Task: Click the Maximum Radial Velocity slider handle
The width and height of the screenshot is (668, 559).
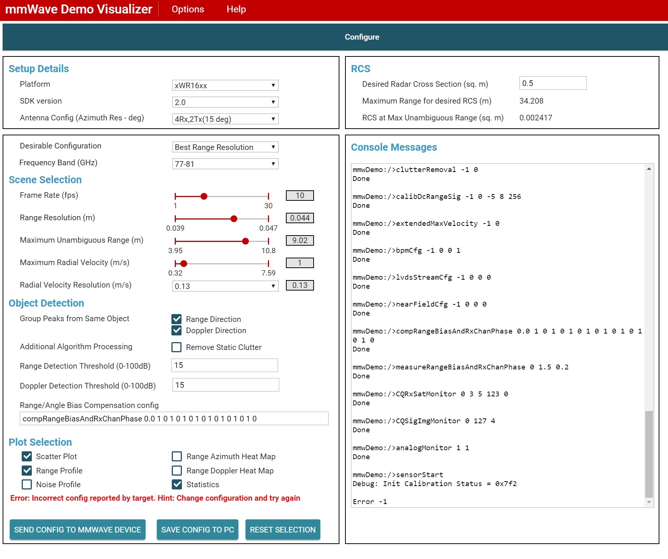Action: point(184,264)
